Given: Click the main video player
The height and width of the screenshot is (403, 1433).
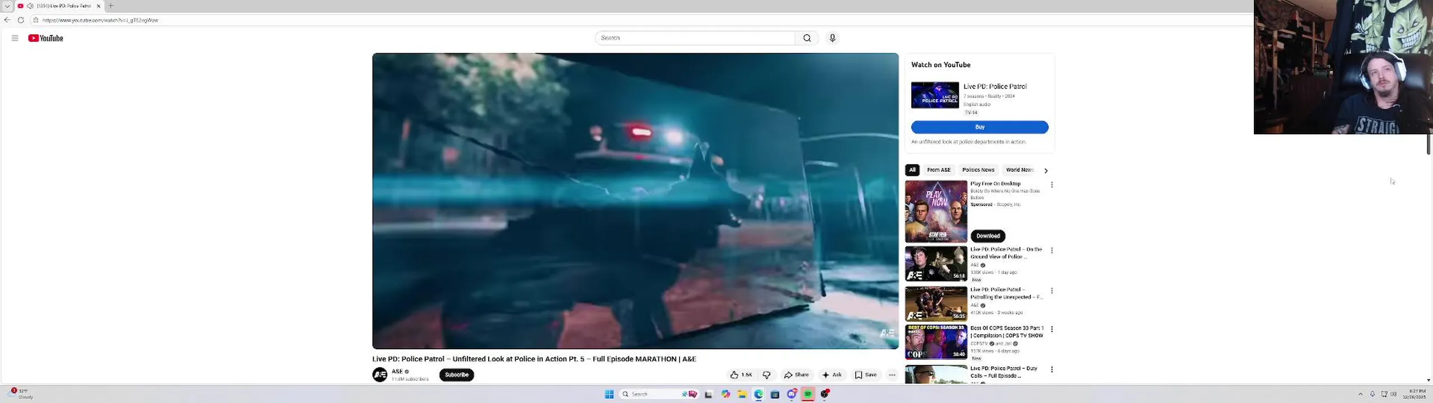Looking at the screenshot, I should (x=635, y=201).
